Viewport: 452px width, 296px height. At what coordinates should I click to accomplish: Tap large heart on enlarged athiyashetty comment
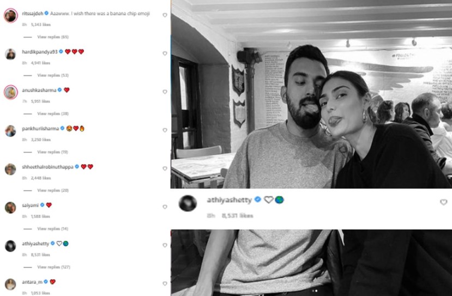pyautogui.click(x=444, y=202)
